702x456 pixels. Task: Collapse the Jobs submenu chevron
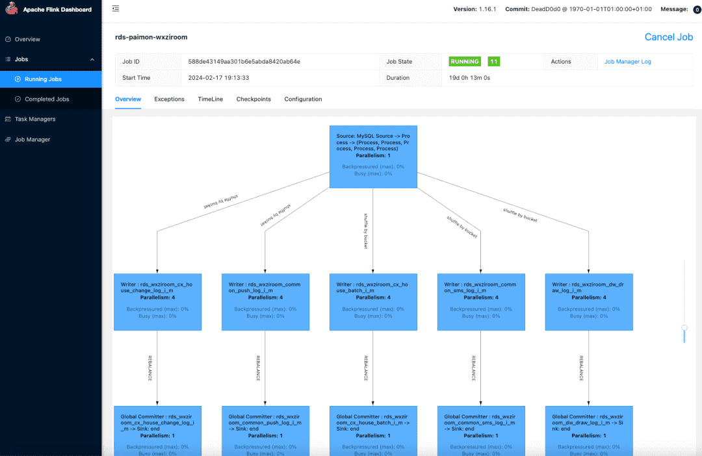click(x=92, y=60)
